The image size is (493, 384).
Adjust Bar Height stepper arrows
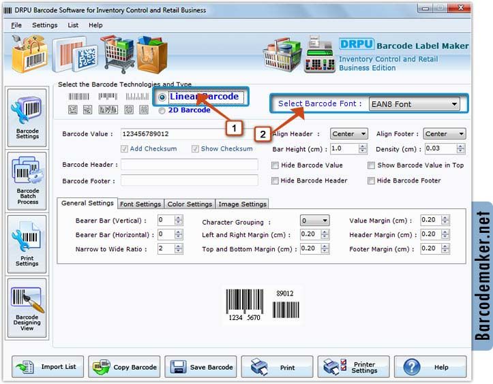click(363, 148)
